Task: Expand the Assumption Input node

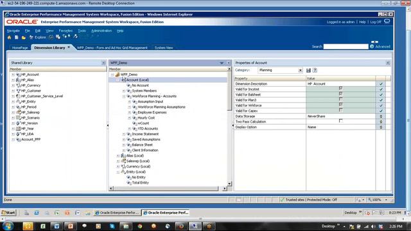Action: click(x=130, y=101)
